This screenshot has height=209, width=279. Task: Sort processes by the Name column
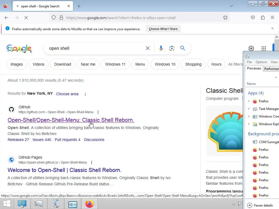click(251, 84)
